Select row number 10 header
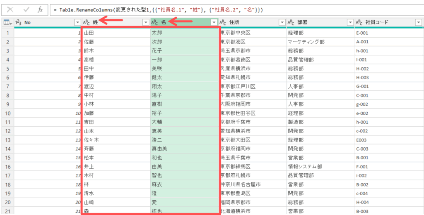424x215 pixels. coord(7,113)
